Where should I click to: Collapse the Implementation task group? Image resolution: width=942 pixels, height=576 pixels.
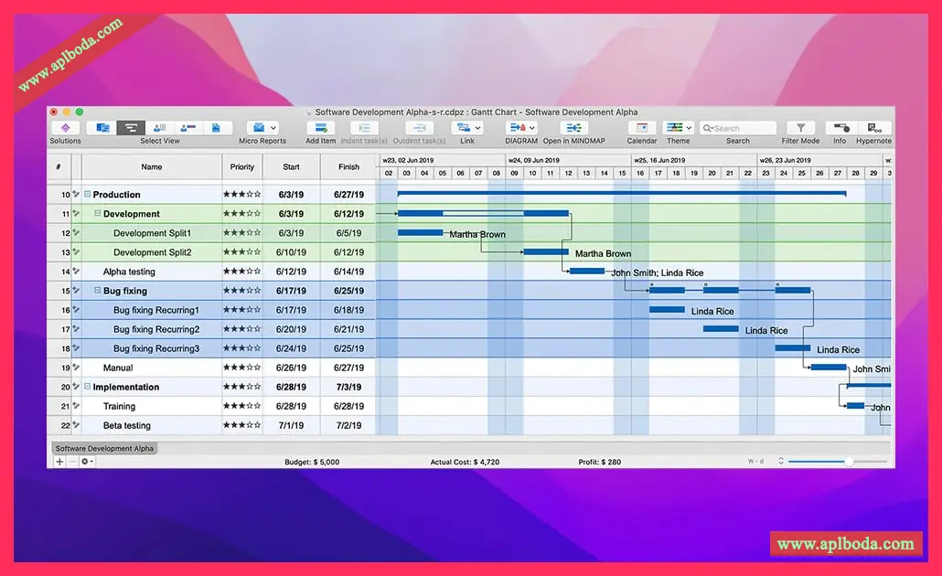tap(87, 386)
